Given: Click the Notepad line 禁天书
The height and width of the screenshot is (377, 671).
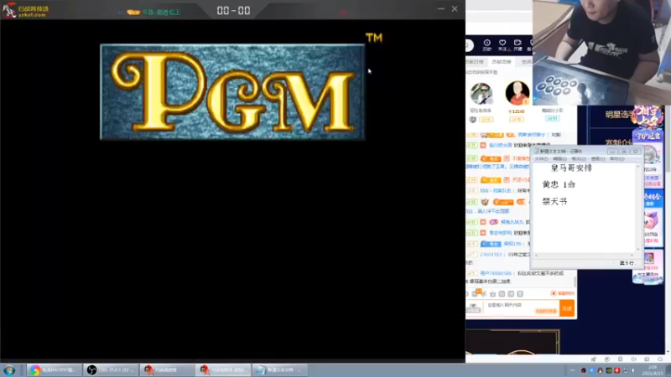Looking at the screenshot, I should coord(554,201).
